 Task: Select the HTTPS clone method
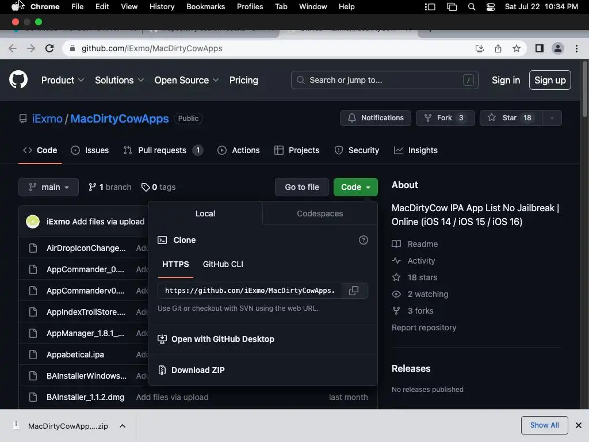[x=175, y=264]
